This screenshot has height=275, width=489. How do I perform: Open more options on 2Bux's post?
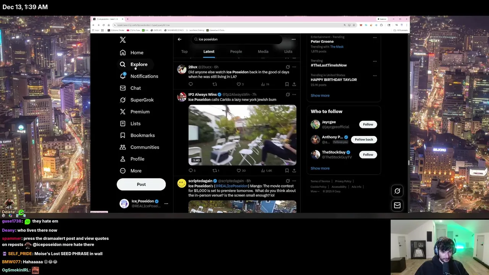[x=294, y=67]
